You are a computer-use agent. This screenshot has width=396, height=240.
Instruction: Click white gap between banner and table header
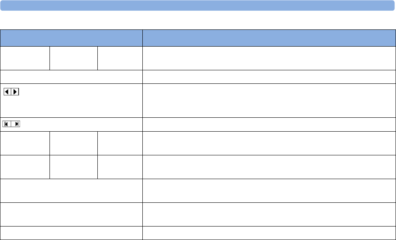[198, 20]
